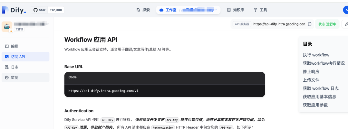
Task: Click the 编排 layout icon
Action: coord(7,46)
